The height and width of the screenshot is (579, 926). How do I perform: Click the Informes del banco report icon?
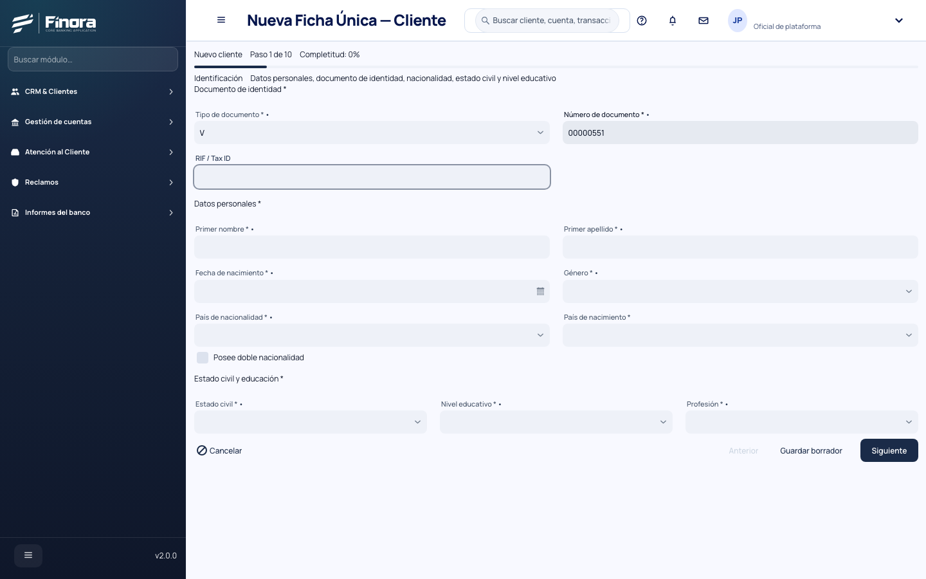(x=15, y=212)
